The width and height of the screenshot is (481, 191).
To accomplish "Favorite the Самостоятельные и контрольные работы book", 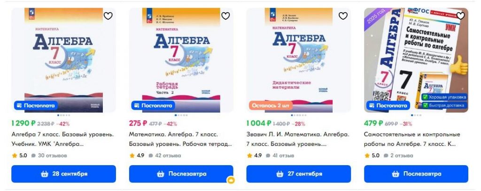I will pyautogui.click(x=460, y=16).
